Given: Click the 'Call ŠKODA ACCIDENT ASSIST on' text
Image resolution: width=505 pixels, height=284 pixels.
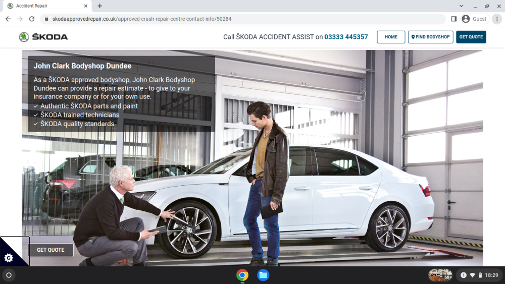Looking at the screenshot, I should (273, 37).
